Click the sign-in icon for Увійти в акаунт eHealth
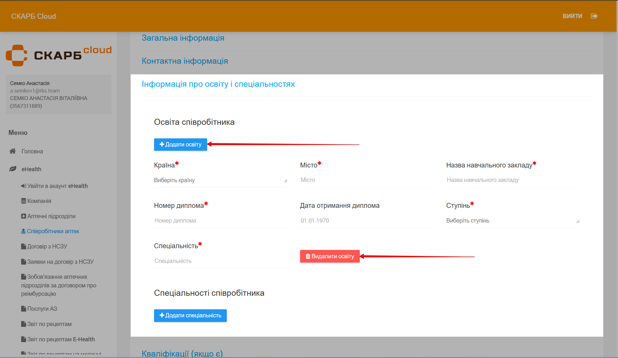Viewport: 618px width, 358px height. (x=23, y=186)
